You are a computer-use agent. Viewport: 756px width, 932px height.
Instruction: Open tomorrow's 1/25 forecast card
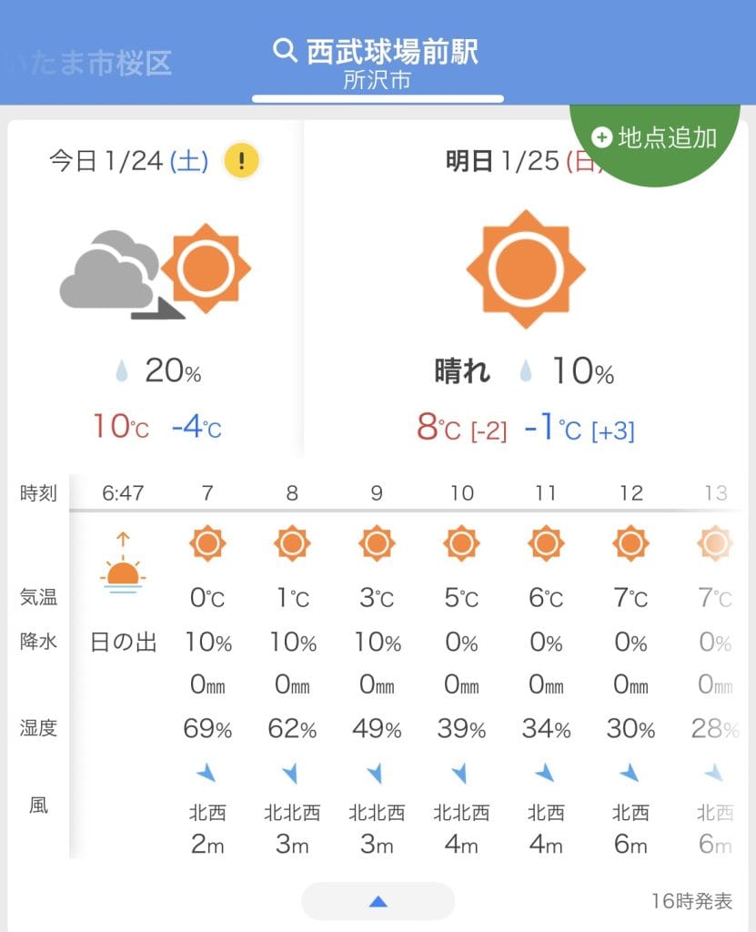[x=525, y=300]
